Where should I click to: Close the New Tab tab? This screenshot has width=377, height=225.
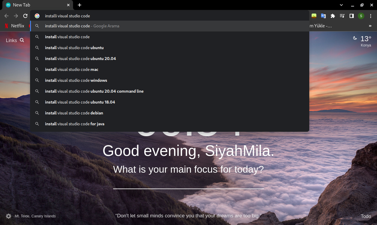coord(68,5)
